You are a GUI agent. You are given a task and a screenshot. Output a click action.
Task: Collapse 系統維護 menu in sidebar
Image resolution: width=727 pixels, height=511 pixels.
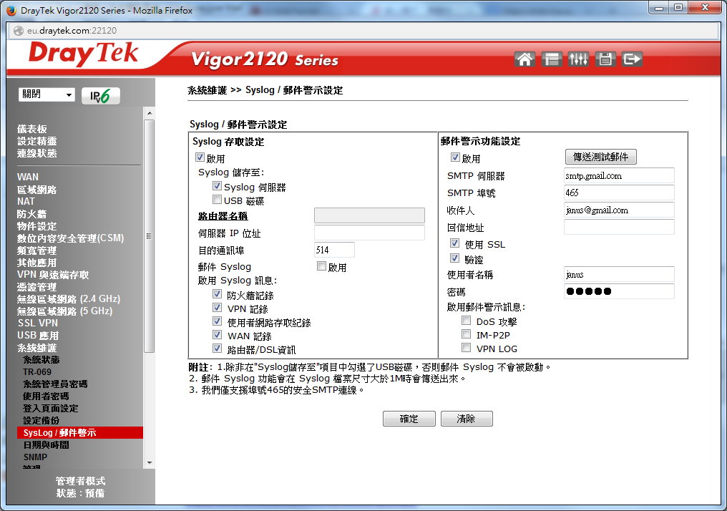point(37,348)
